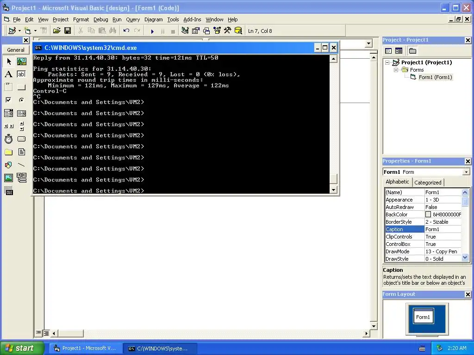Select the ComboBox control tool

point(9,113)
